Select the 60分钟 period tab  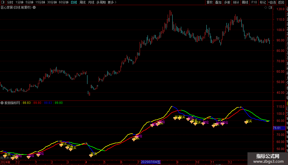click(63, 2)
